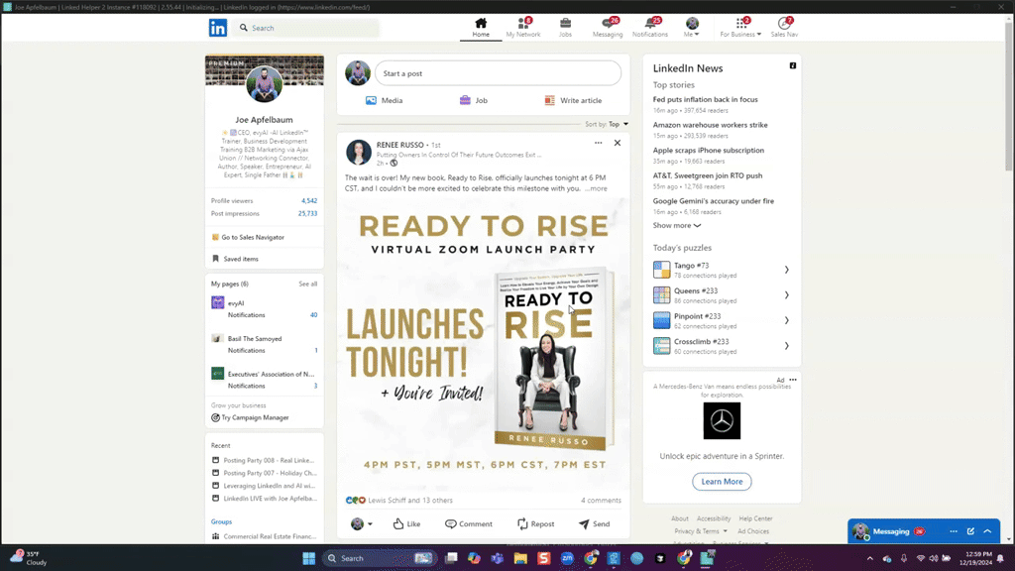This screenshot has height=571, width=1015.
Task: Open the Tango #73 puzzle chevron
Action: [786, 270]
